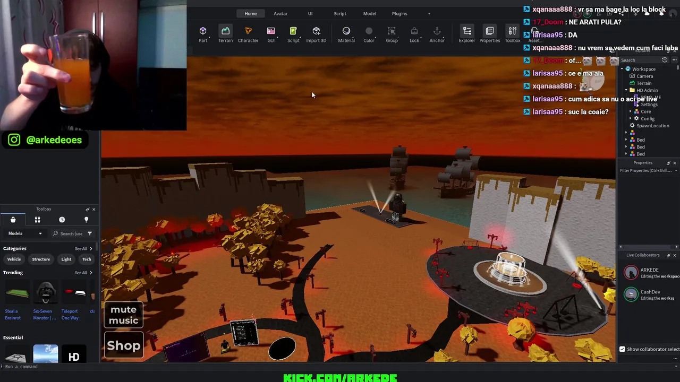Screen dimensions: 680x382
Task: Select the Toolbox Marketplace bag tab
Action: coord(13,220)
